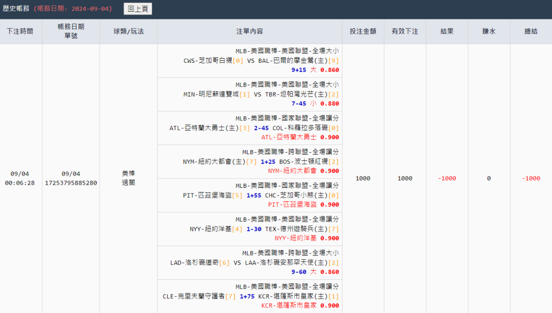Viewport: 552px width, 313px height.
Task: Click the 歷史帳務 page title
Action: [x=16, y=9]
